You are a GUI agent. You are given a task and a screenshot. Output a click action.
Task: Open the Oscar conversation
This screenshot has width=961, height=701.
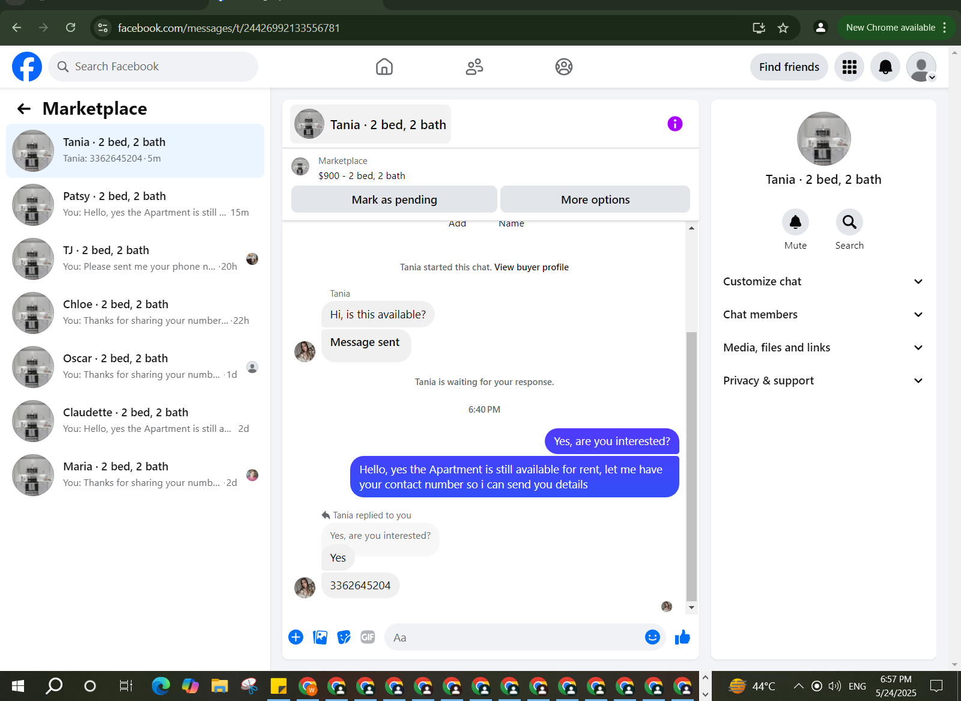(135, 367)
